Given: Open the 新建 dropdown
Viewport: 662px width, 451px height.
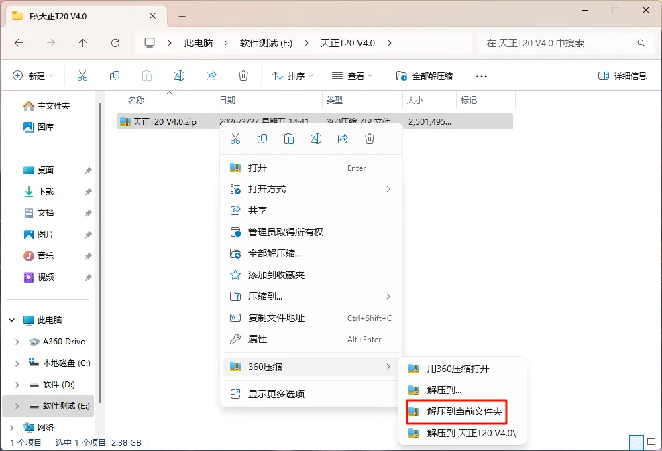Looking at the screenshot, I should [33, 76].
